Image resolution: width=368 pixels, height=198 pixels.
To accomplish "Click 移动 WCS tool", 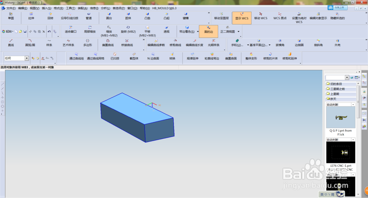I will [x=261, y=16].
